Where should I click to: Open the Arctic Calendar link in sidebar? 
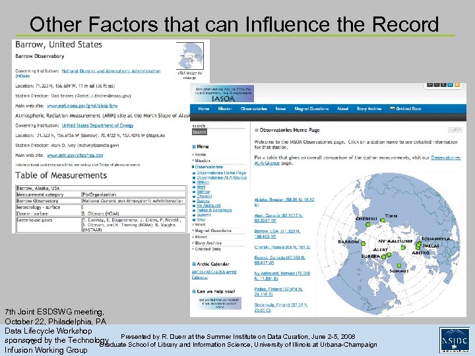click(x=214, y=274)
